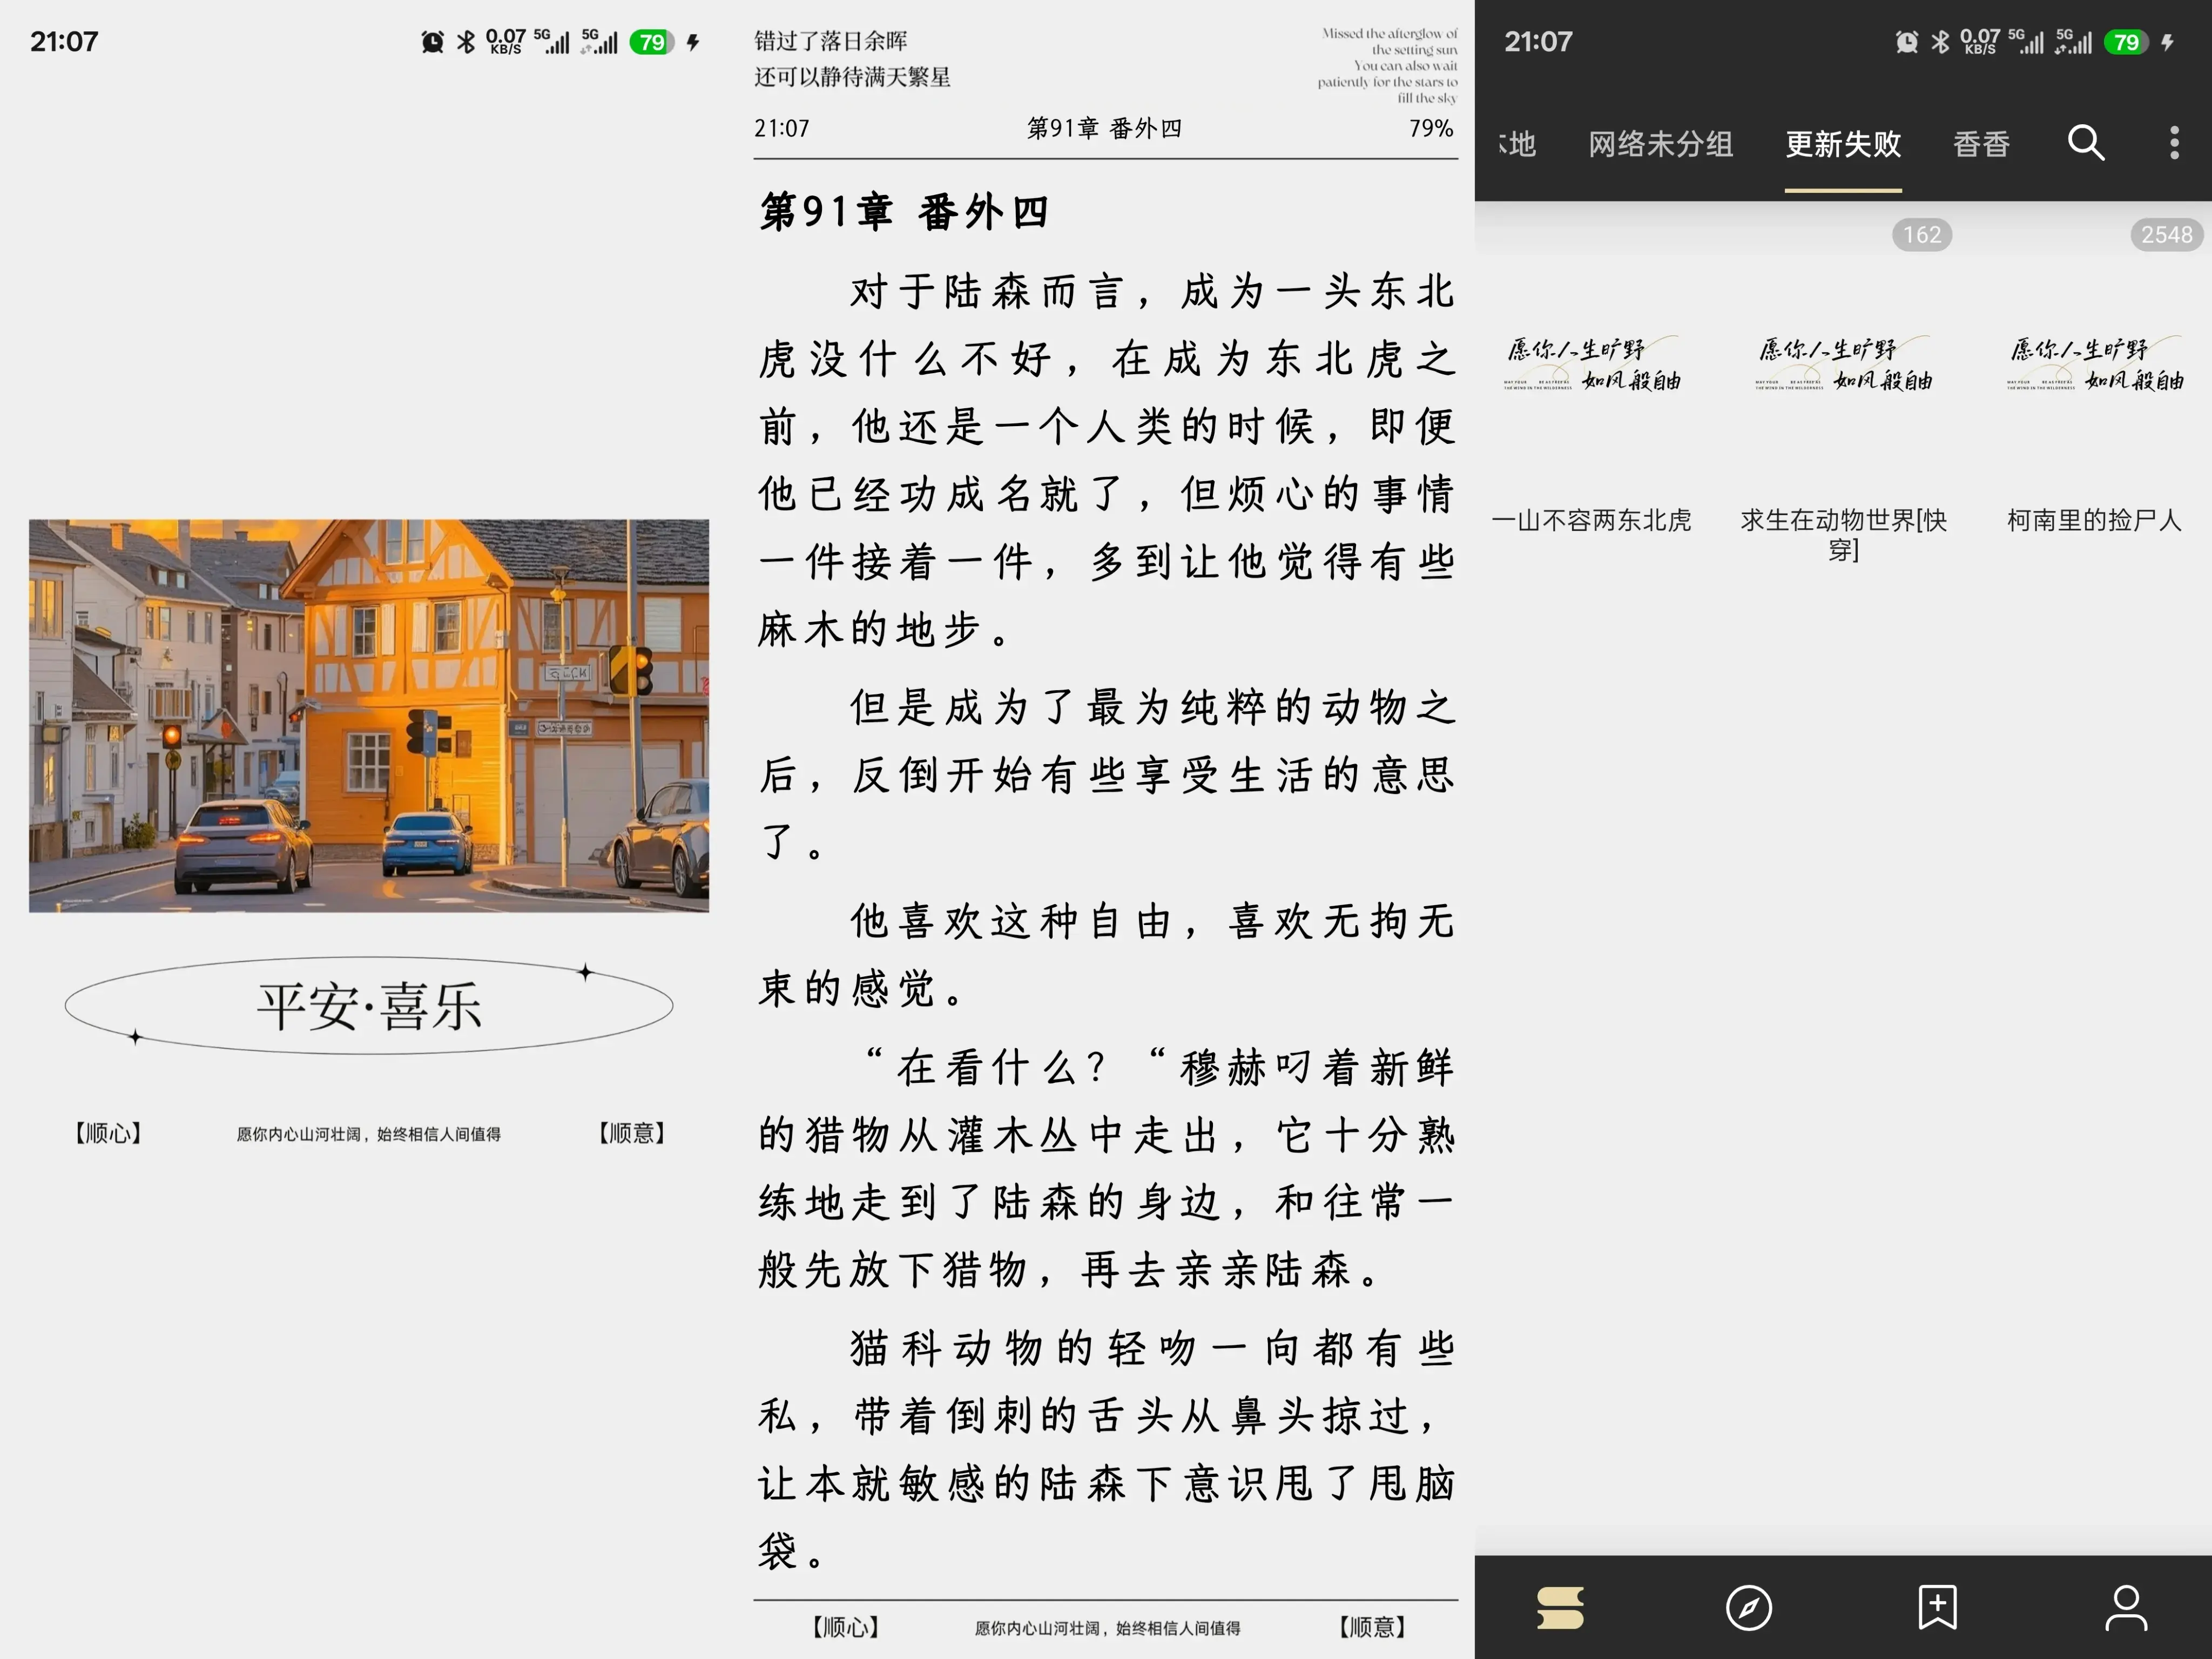2212x1659 pixels.
Task: Switch to the 网络未分组 tab
Action: tap(1660, 144)
